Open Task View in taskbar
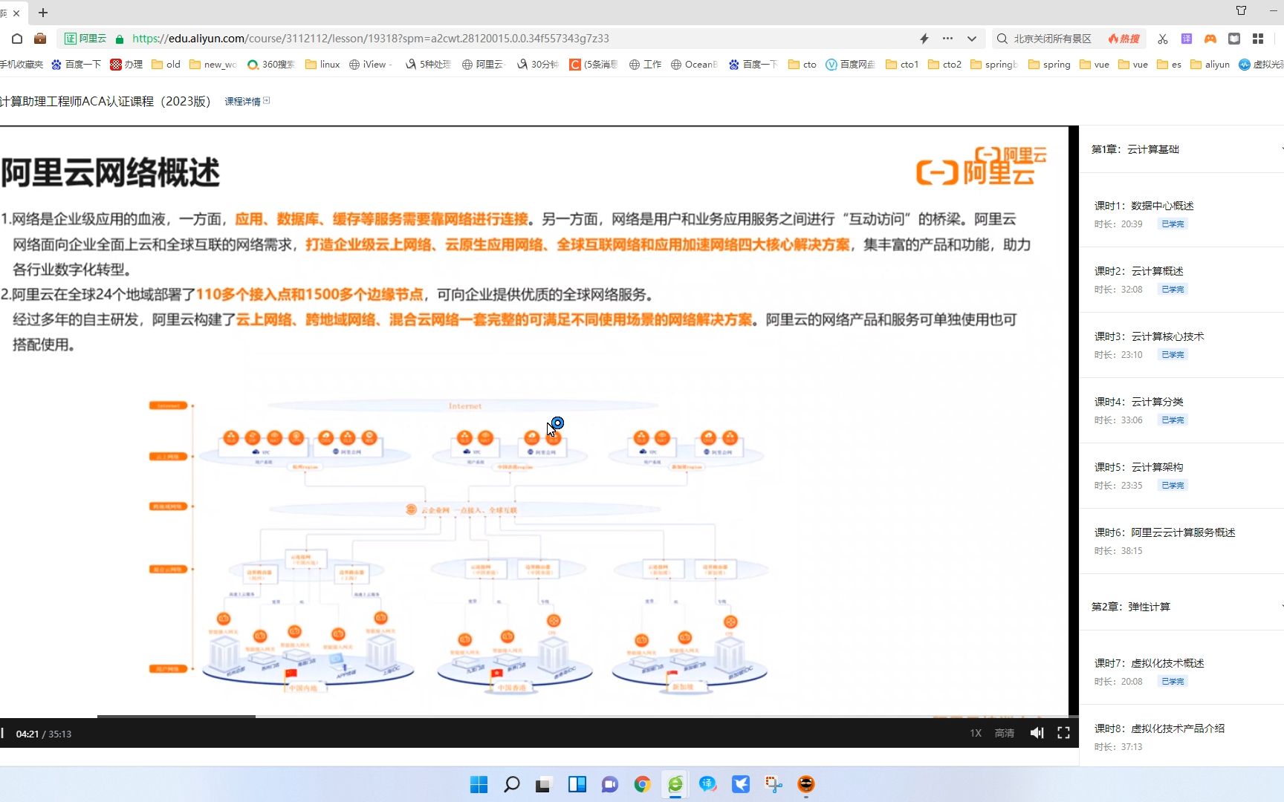Image resolution: width=1284 pixels, height=802 pixels. pyautogui.click(x=543, y=784)
